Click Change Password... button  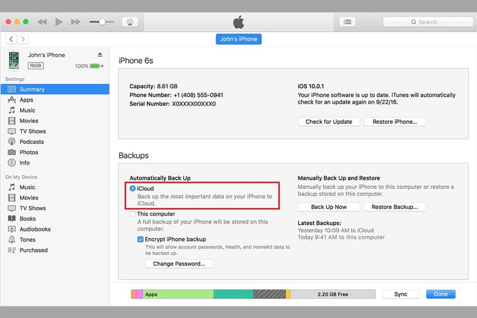pyautogui.click(x=179, y=264)
